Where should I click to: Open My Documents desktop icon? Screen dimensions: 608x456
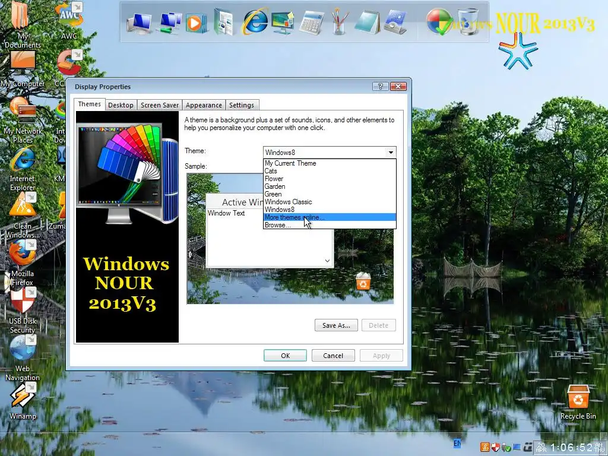click(22, 25)
